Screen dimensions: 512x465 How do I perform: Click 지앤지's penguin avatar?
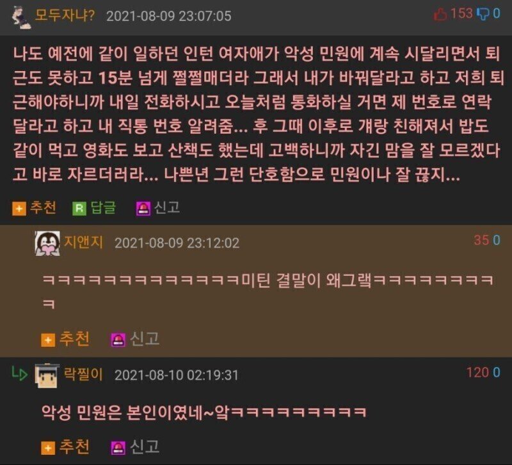[47, 244]
